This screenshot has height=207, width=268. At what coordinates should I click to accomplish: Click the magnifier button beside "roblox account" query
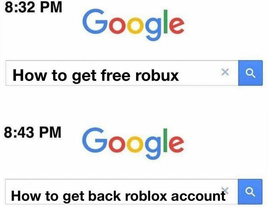click(250, 192)
